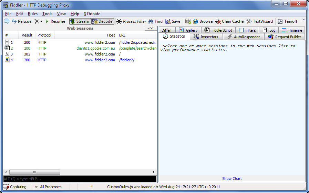Click the CustomRules.js status message
The height and width of the screenshot is (193, 309).
[x=164, y=187]
